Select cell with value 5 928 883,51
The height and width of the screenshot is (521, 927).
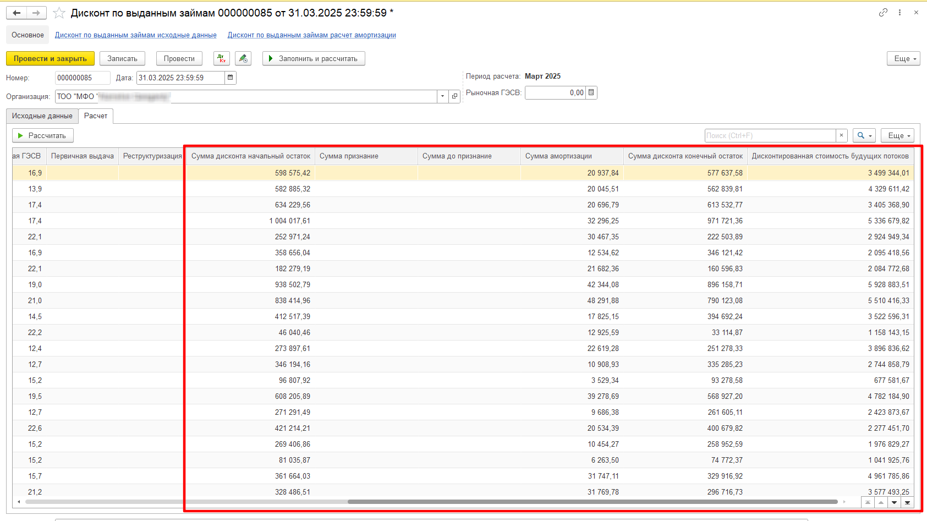830,284
